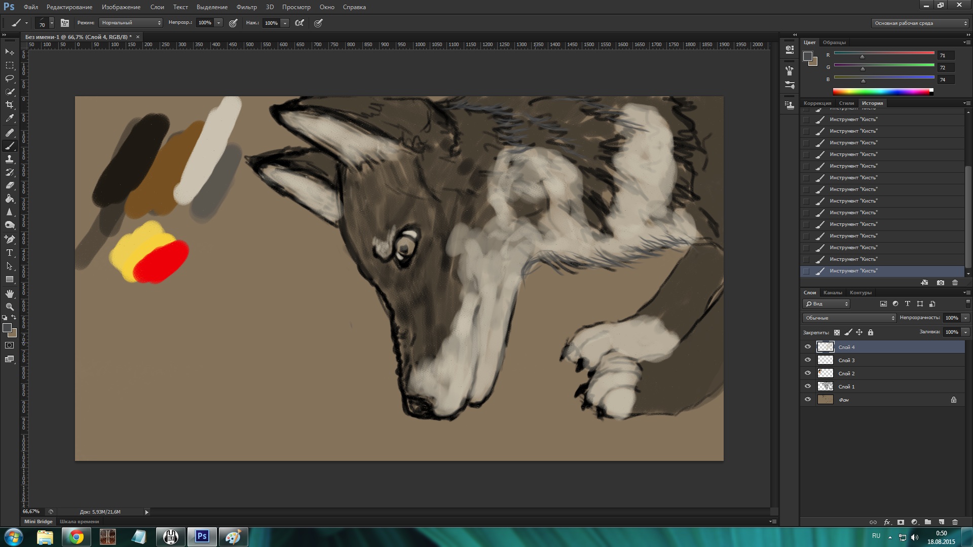Select the Blur tool
The image size is (973, 547).
pyautogui.click(x=10, y=212)
